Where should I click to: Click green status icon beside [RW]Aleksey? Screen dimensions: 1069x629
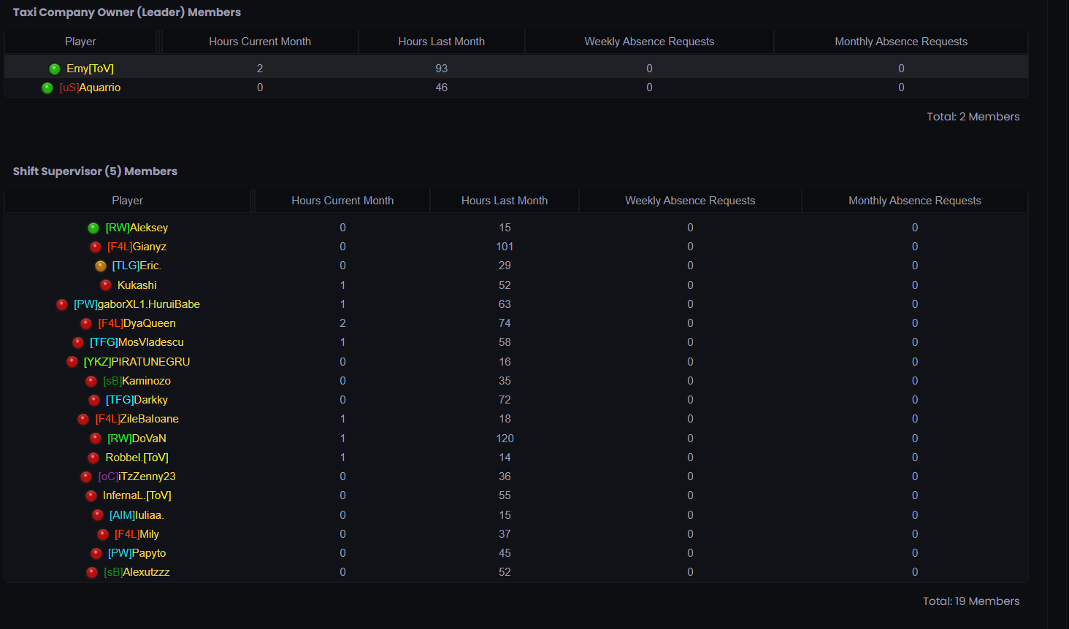click(93, 228)
